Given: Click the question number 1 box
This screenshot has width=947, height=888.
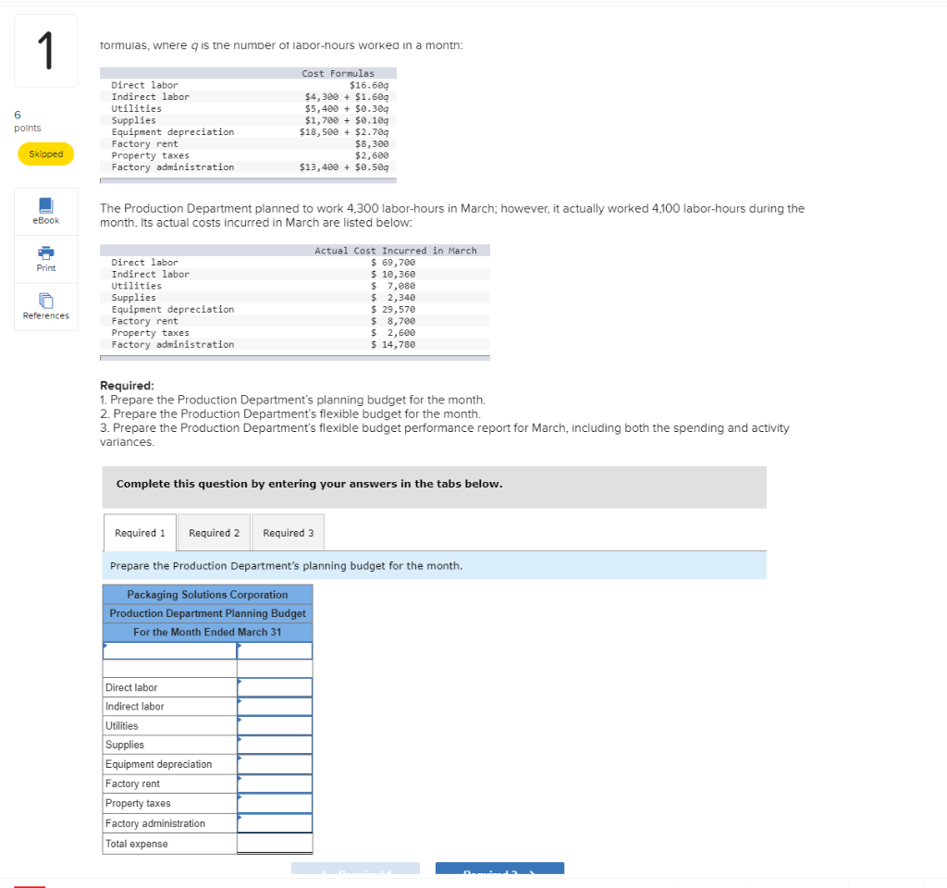Looking at the screenshot, I should pos(45,50).
